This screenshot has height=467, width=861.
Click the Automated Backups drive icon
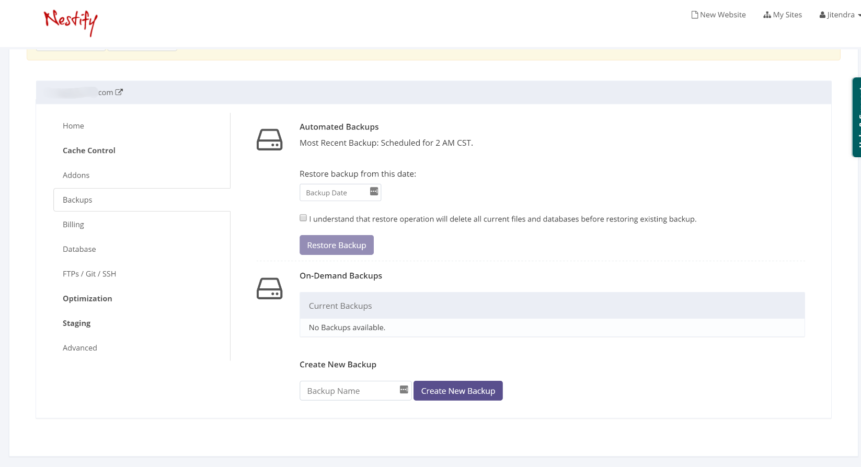point(269,139)
